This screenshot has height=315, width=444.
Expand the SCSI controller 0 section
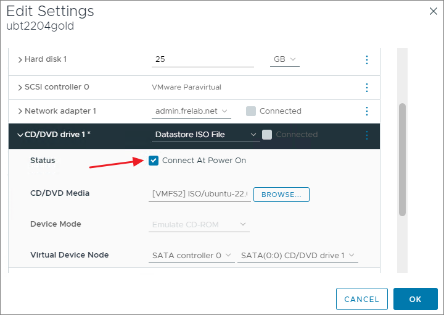[20, 87]
